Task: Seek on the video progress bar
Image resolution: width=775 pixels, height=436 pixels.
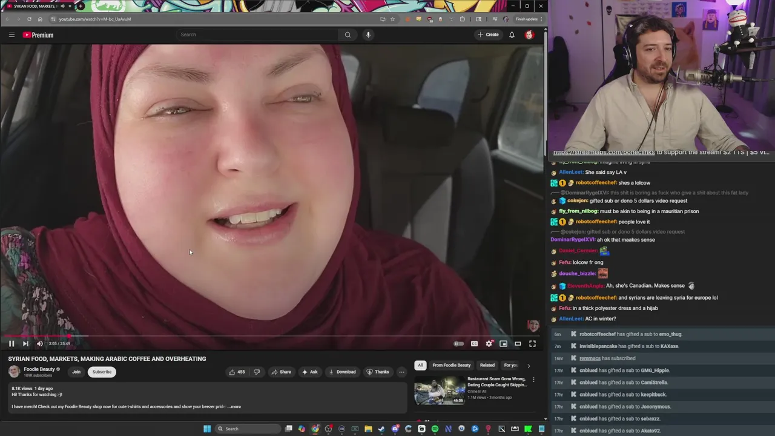Action: [272, 335]
